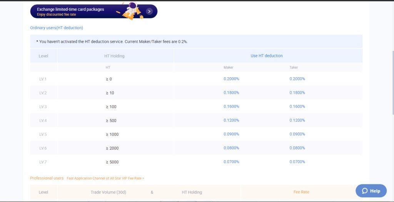Click HT Holding header in the professional users table

[x=192, y=192]
